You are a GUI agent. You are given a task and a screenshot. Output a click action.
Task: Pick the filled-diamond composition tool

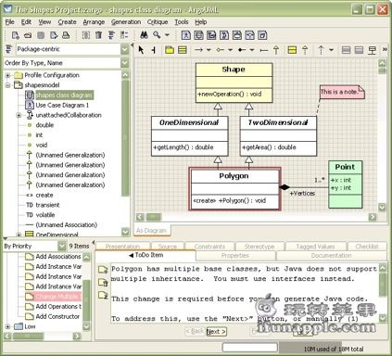[242, 50]
